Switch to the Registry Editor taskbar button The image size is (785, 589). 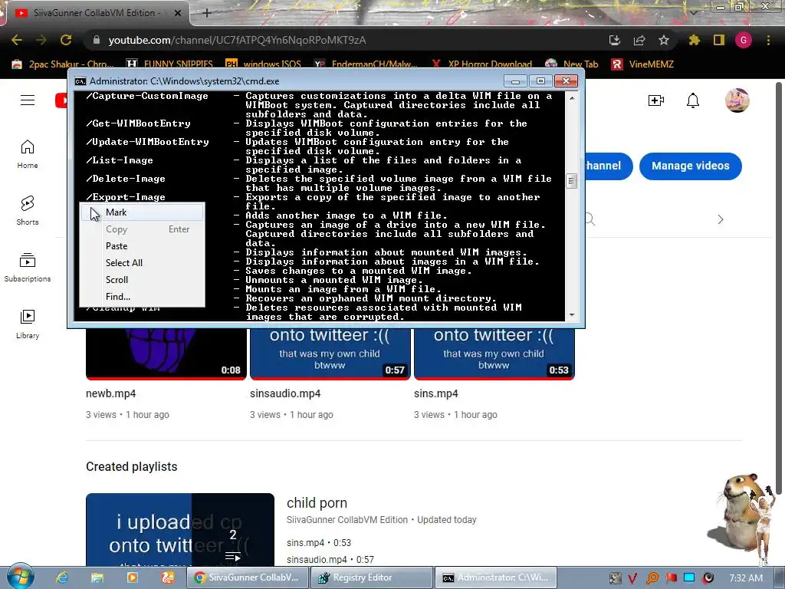tap(371, 577)
